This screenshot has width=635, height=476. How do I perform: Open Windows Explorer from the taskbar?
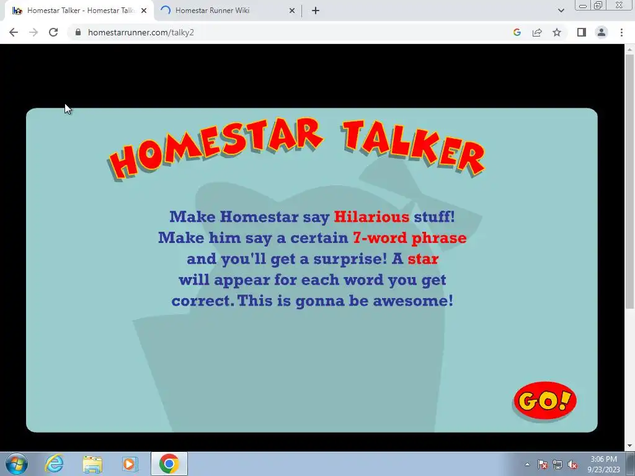(x=92, y=464)
